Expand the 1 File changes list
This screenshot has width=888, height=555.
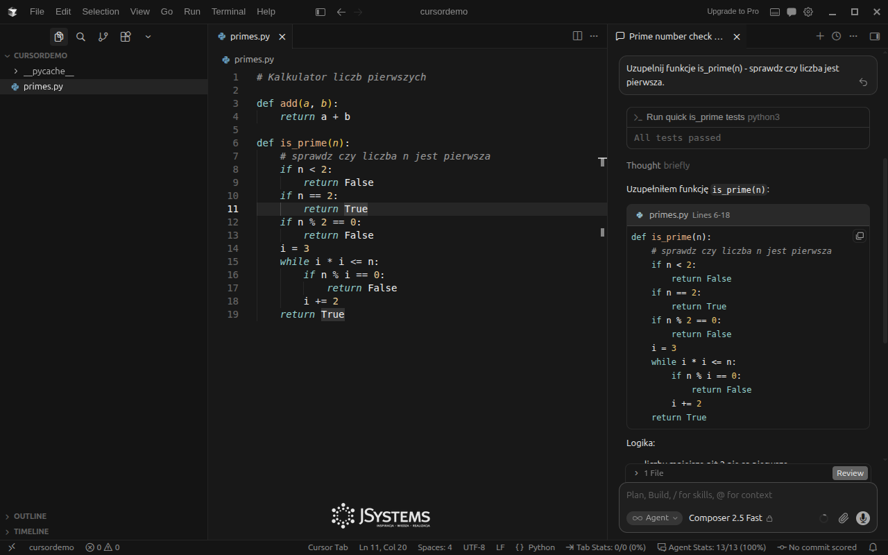(x=649, y=473)
